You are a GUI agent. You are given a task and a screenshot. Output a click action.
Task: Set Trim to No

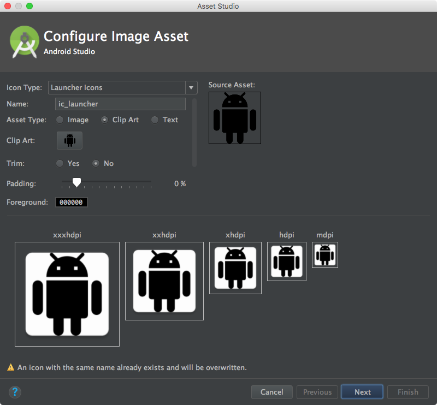96,164
